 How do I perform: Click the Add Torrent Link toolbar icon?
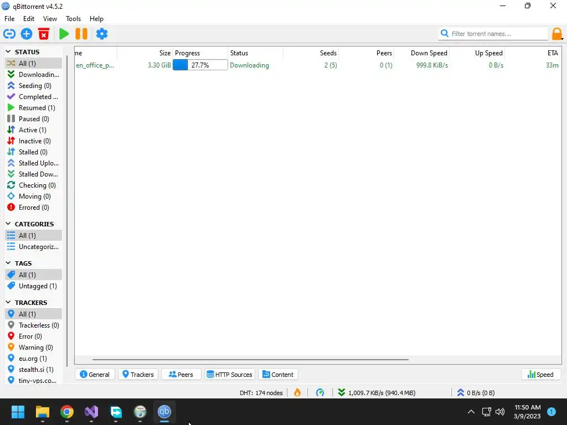(9, 34)
